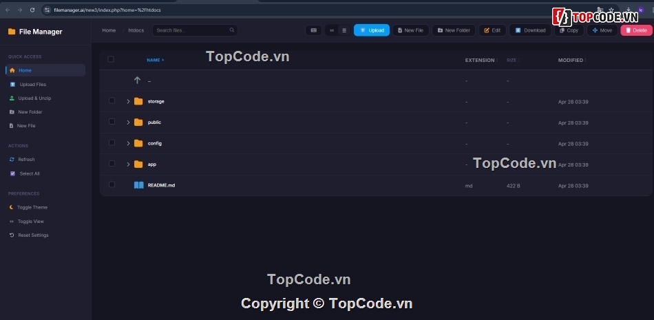Click the up-arrow parent directory icon

pyautogui.click(x=137, y=80)
